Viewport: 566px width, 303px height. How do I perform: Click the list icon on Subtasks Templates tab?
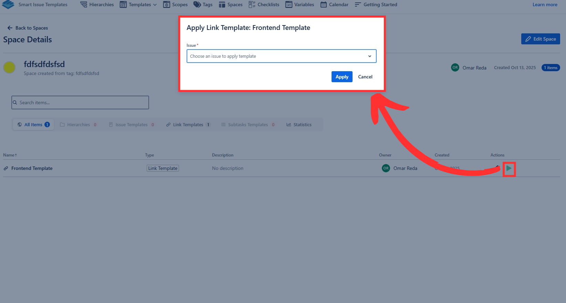(223, 125)
